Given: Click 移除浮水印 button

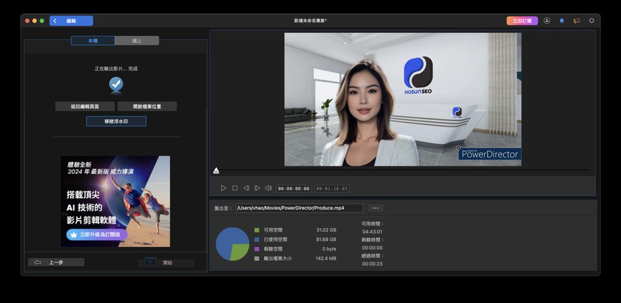Looking at the screenshot, I should pos(116,121).
